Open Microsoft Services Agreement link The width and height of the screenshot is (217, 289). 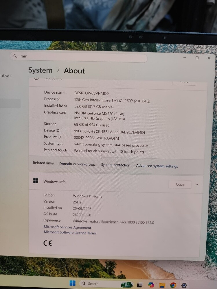tap(67, 227)
